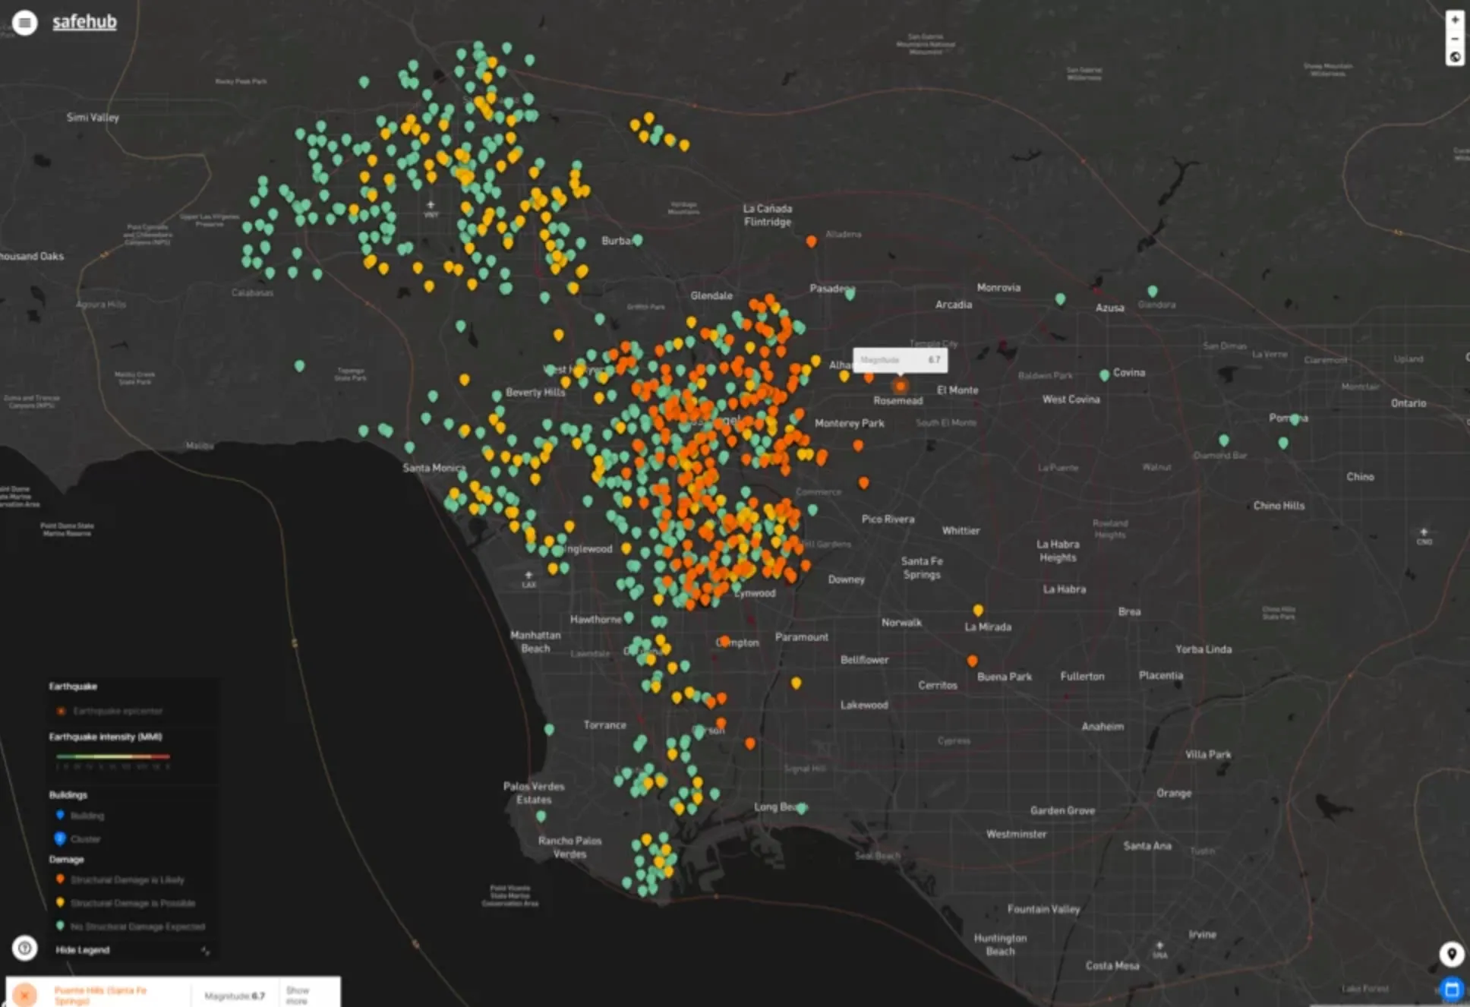Select the green marker above Azusa
This screenshot has height=1007, width=1470.
point(1060,299)
